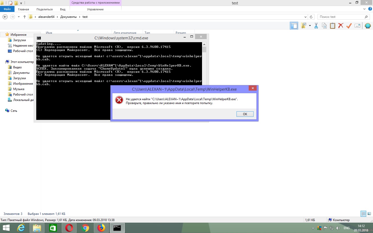This screenshot has width=373, height=233.
Task: Click the folder options icon in toolbar
Action: 304,26
